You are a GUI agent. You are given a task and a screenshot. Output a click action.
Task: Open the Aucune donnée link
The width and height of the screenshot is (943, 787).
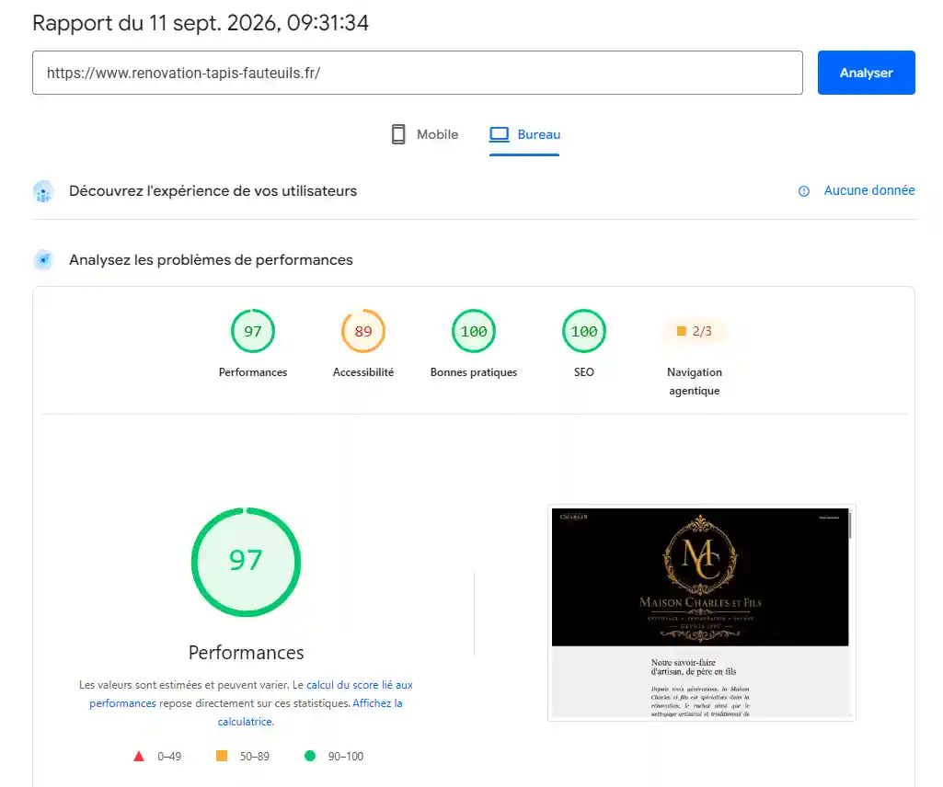[x=869, y=190]
